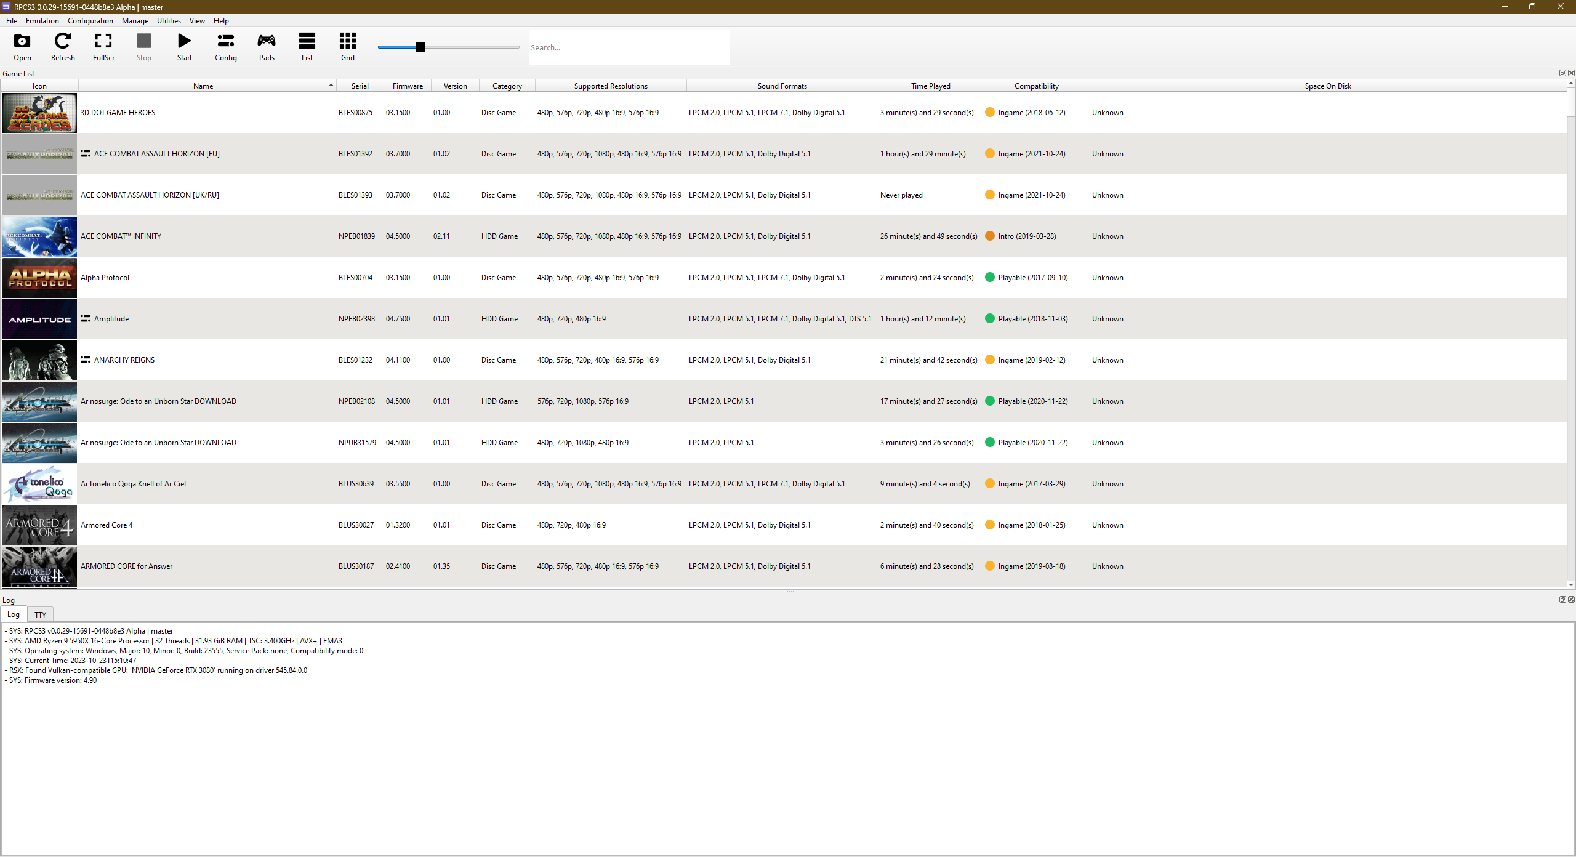Click custom config icon beside Amplitude
1576x857 pixels.
[86, 318]
